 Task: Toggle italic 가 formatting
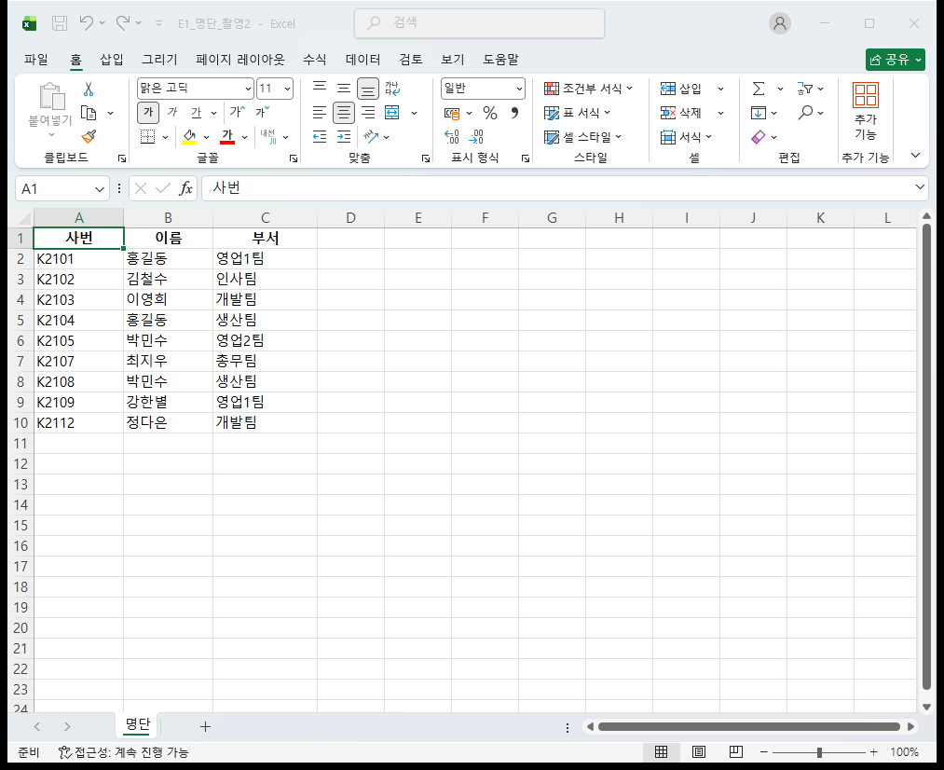[172, 113]
